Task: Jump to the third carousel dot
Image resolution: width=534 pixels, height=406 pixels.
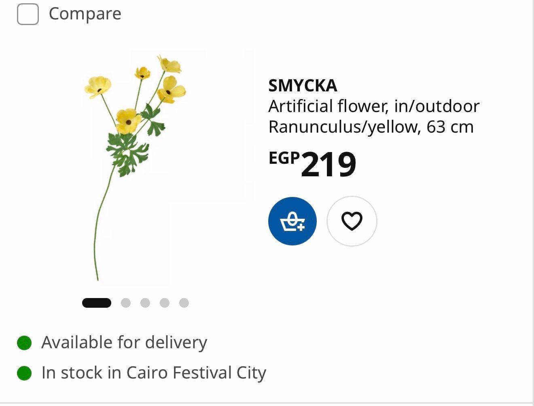Action: click(145, 303)
